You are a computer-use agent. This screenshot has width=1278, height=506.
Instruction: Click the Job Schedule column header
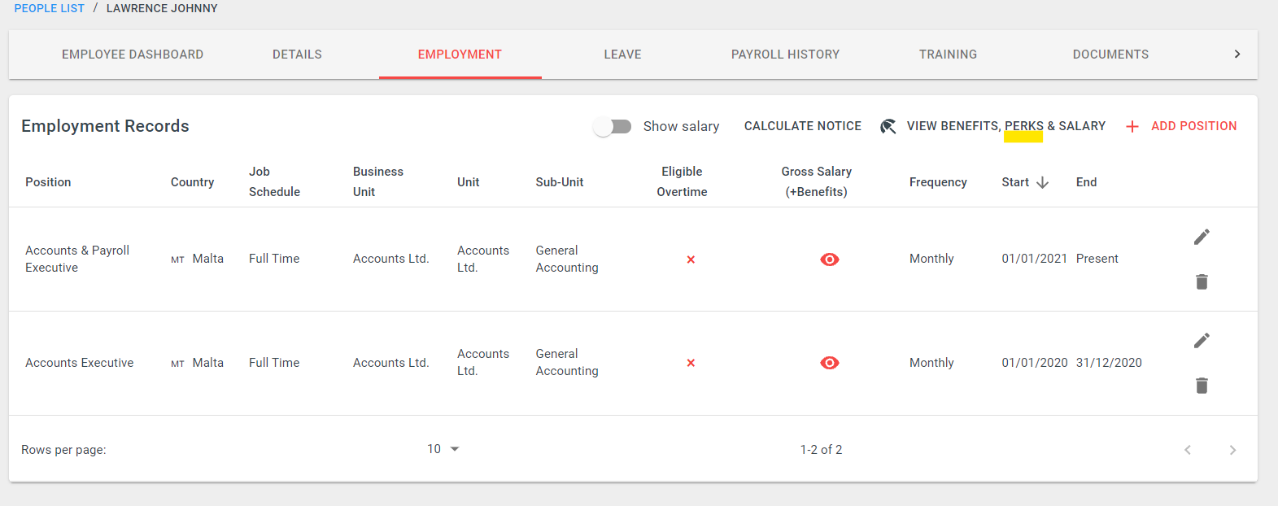[x=274, y=181]
